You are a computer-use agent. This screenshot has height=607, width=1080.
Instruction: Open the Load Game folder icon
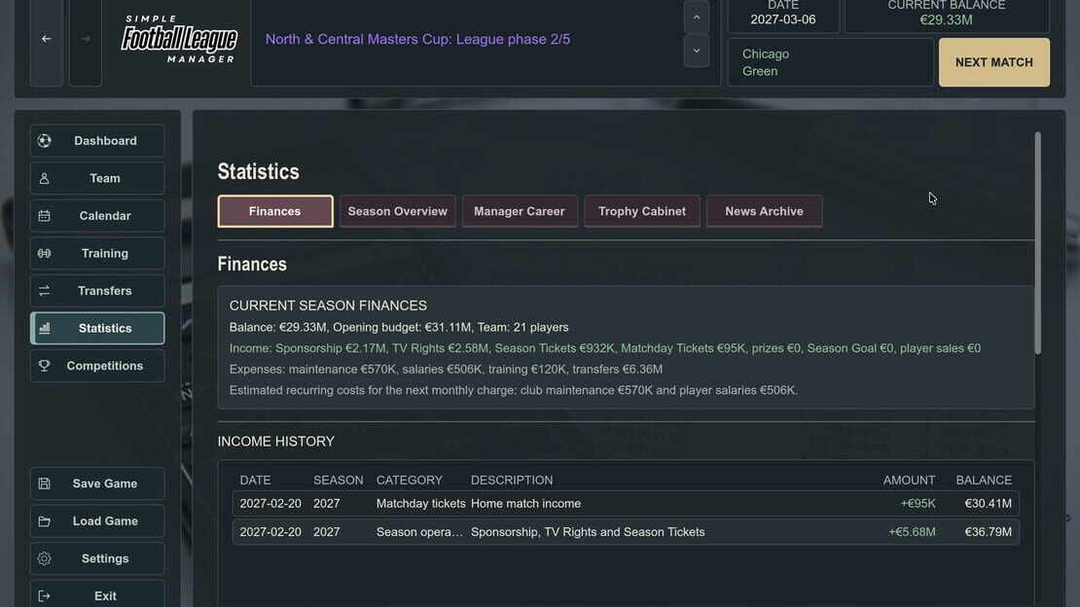point(44,520)
